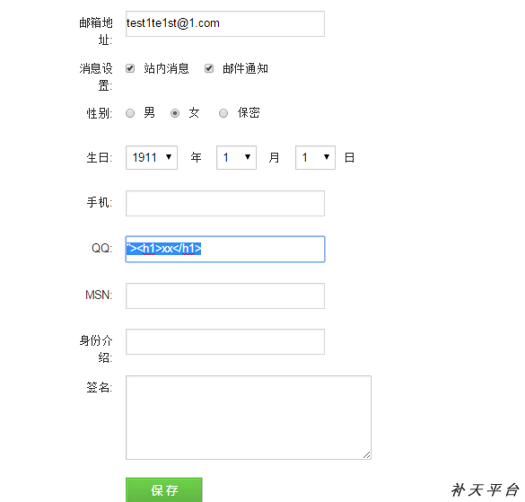
Task: Save the profile with the 保存 button
Action: [x=164, y=490]
